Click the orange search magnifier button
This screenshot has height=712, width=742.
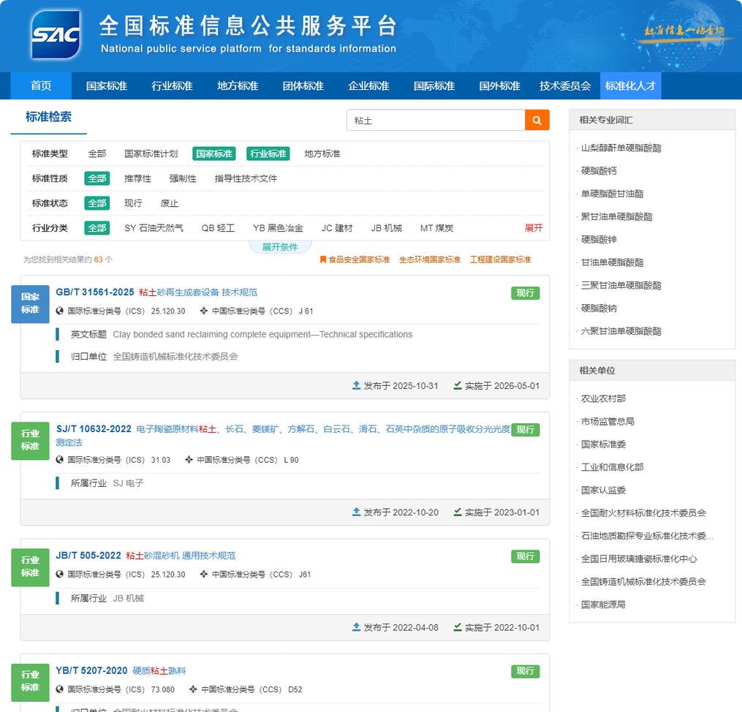coord(537,120)
